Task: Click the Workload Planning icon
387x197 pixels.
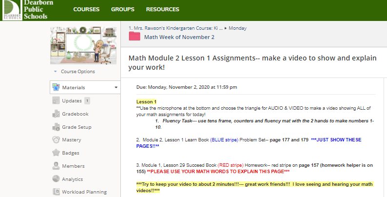Action: coord(56,192)
